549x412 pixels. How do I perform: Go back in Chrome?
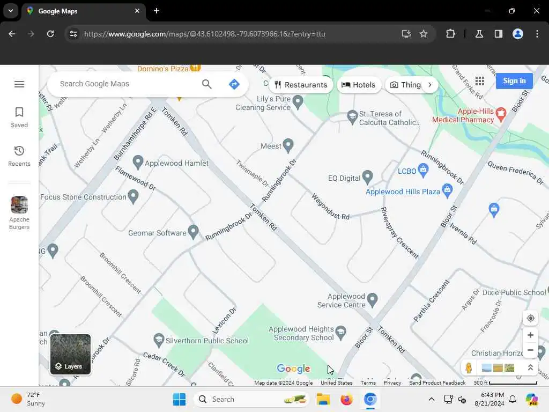point(12,34)
